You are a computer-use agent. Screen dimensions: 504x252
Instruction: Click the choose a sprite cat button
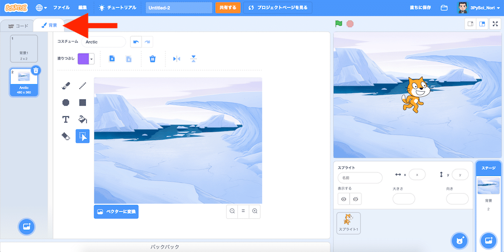[460, 240]
